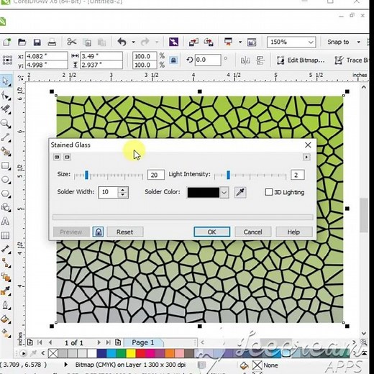The image size is (374, 374).
Task: Select the Basic Shapes tool
Action: 5,207
